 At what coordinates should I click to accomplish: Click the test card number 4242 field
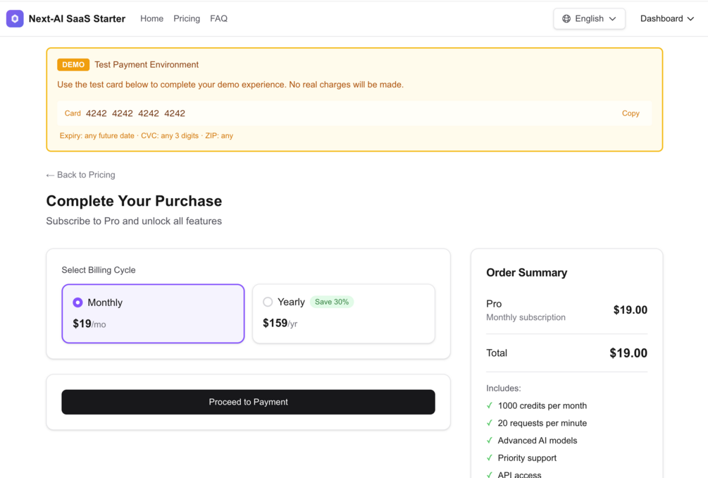[x=135, y=114]
